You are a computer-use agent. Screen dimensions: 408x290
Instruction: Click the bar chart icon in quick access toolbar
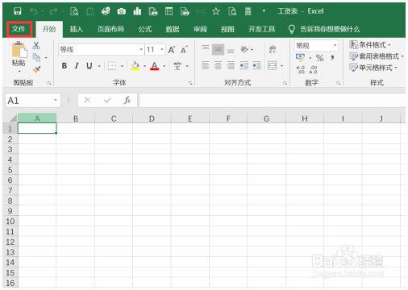click(137, 11)
